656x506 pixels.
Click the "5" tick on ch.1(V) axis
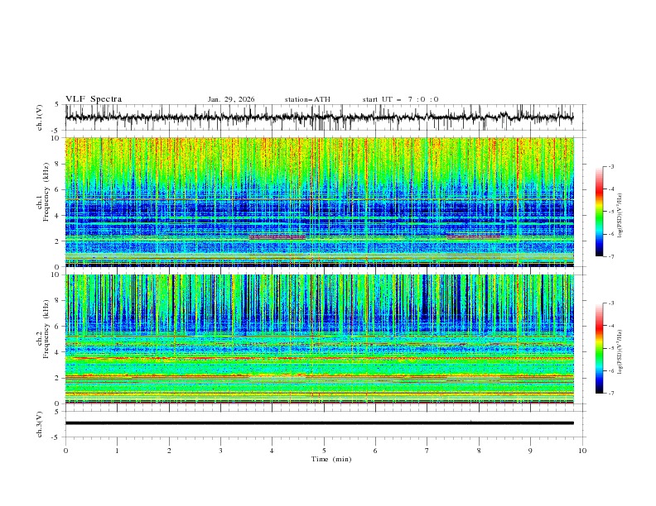pyautogui.click(x=57, y=104)
